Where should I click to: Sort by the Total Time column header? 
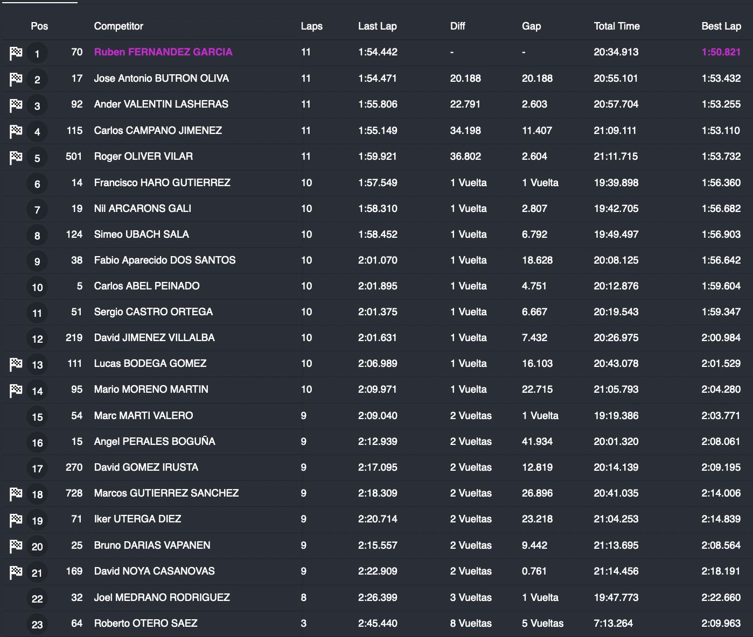click(616, 26)
